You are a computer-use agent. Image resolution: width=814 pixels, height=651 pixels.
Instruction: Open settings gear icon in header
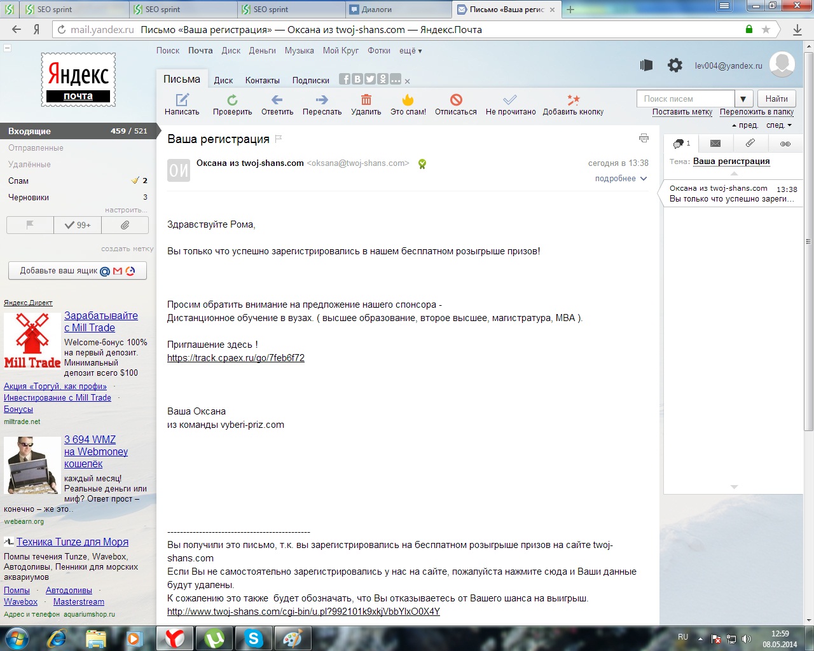click(x=675, y=65)
